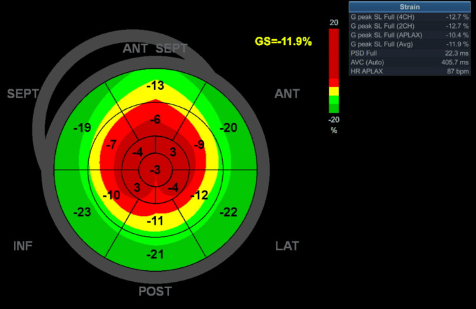The height and width of the screenshot is (309, 476).
Task: Click the basal segment valued -19
Action: 83,128
